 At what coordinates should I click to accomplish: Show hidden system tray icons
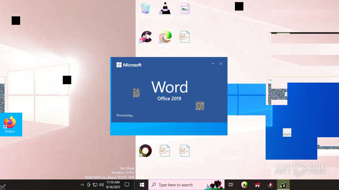coord(82,185)
